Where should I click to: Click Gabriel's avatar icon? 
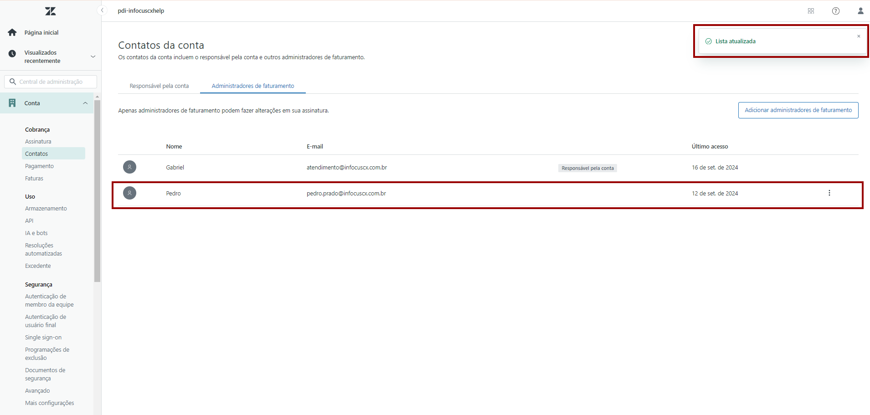129,167
